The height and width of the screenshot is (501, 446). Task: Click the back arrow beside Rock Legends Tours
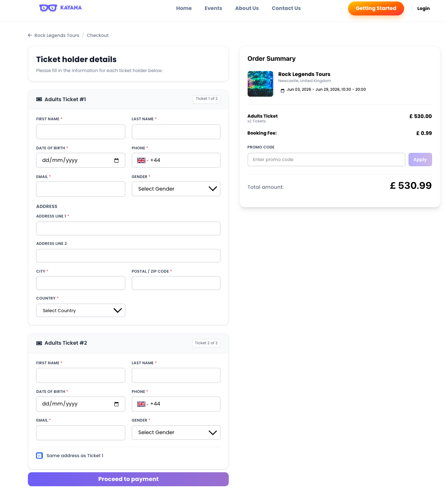point(30,35)
